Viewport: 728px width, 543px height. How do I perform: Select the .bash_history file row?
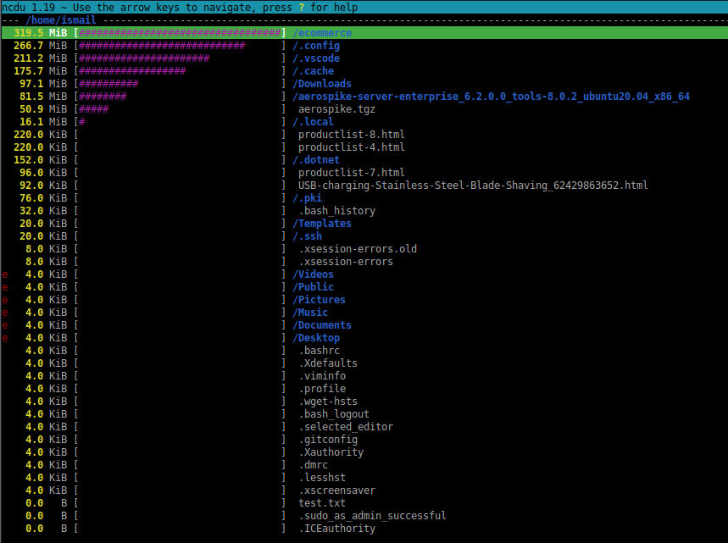point(336,211)
